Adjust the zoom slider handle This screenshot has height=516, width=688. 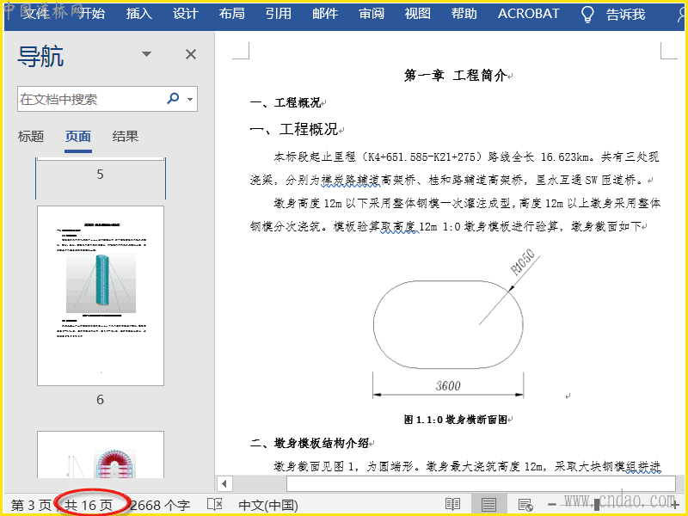pos(597,505)
